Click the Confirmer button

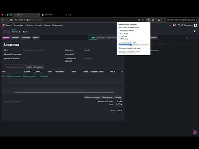tap(26, 38)
